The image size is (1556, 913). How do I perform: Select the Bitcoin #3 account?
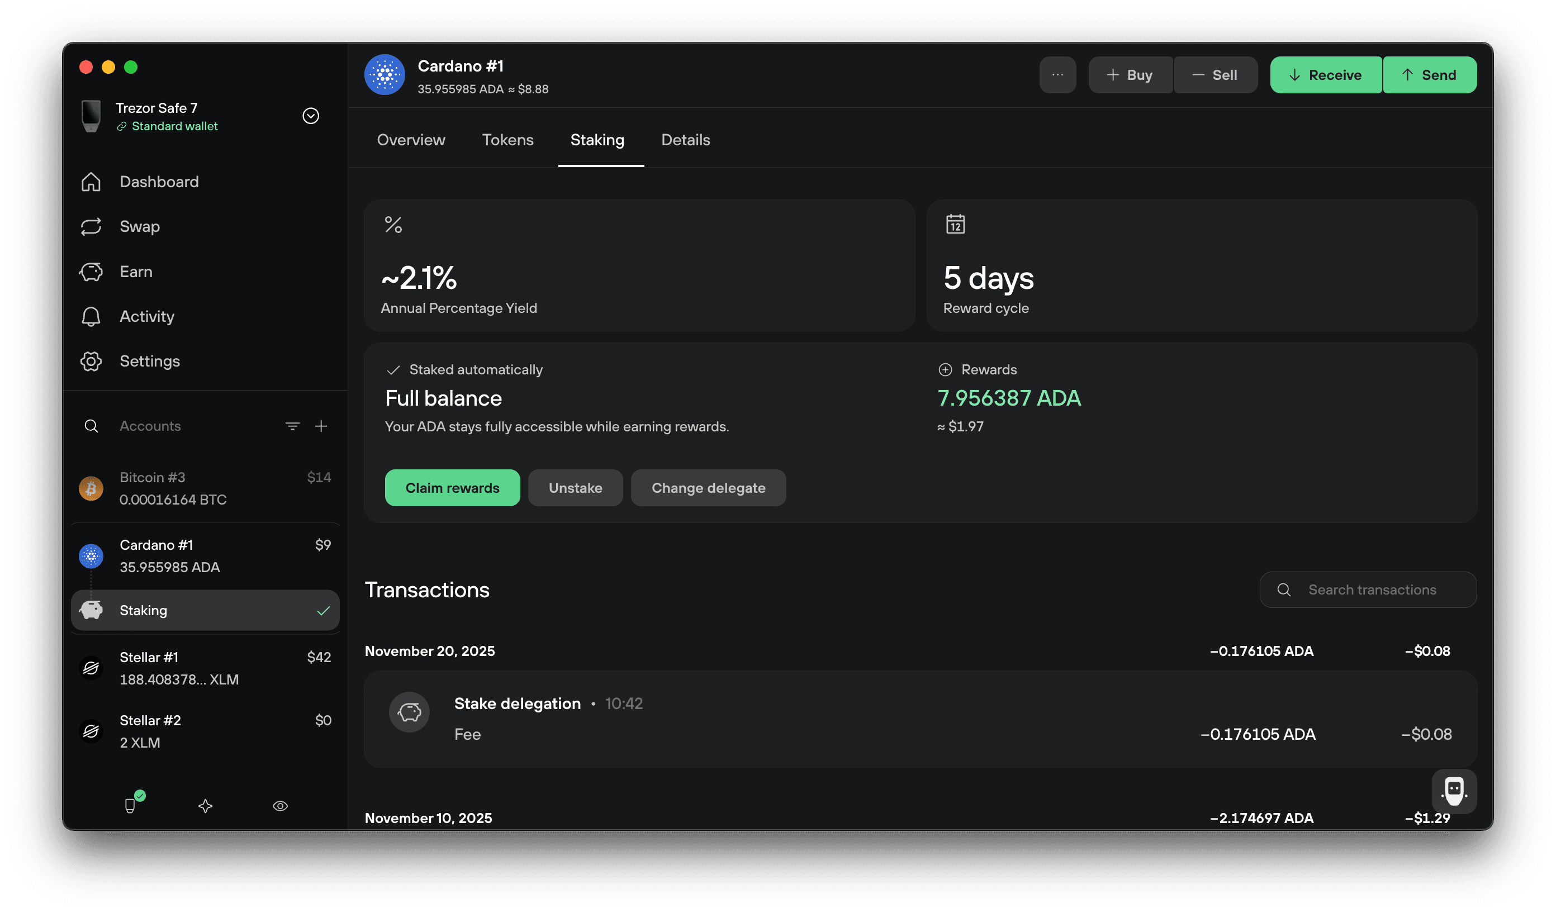pyautogui.click(x=206, y=488)
